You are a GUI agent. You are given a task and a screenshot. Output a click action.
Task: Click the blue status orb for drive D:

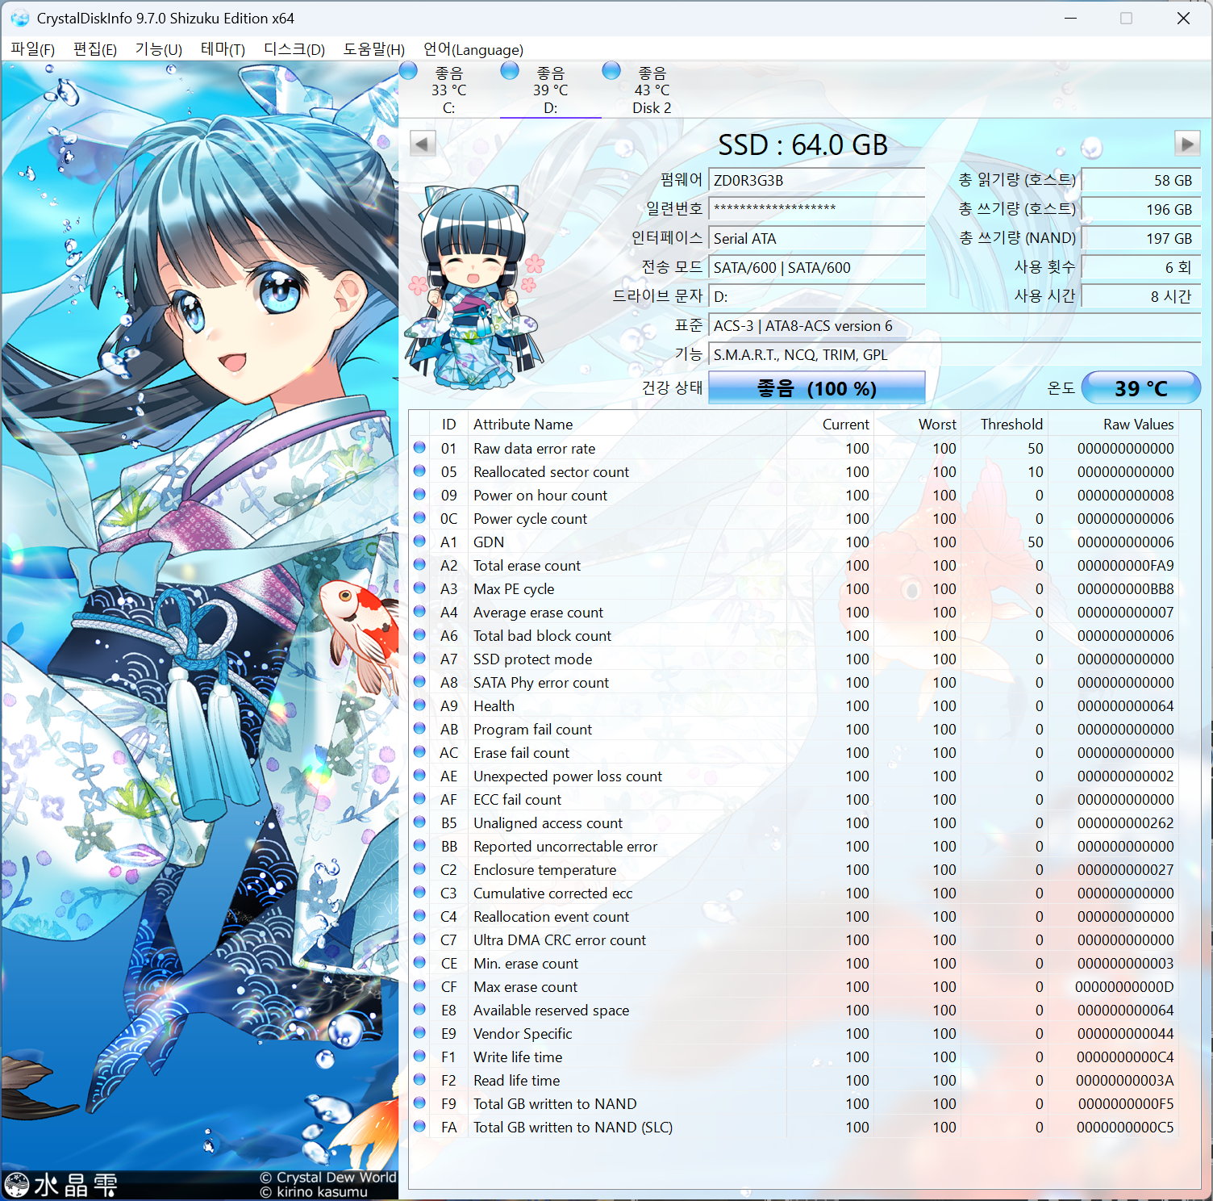pyautogui.click(x=510, y=71)
